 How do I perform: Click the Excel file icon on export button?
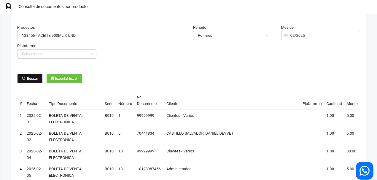click(53, 79)
